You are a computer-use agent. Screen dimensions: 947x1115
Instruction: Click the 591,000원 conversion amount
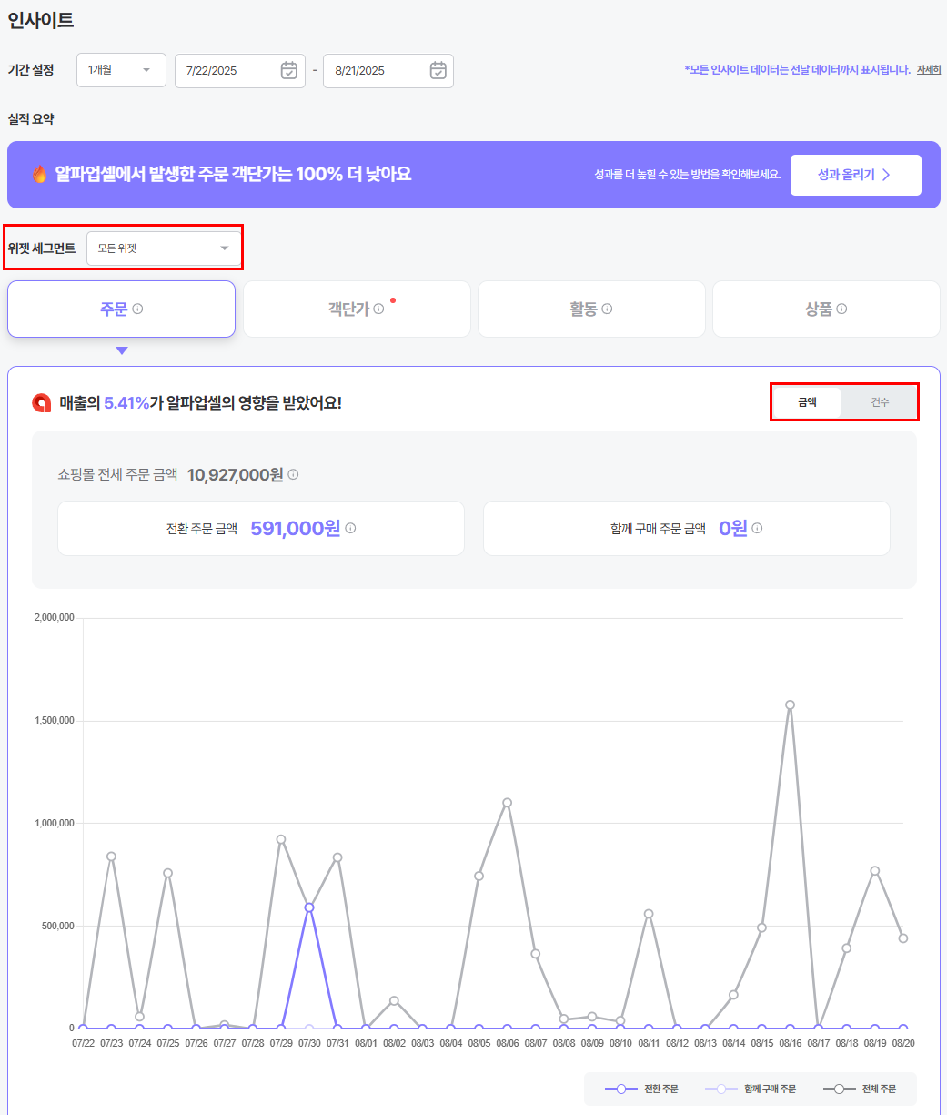coord(295,528)
